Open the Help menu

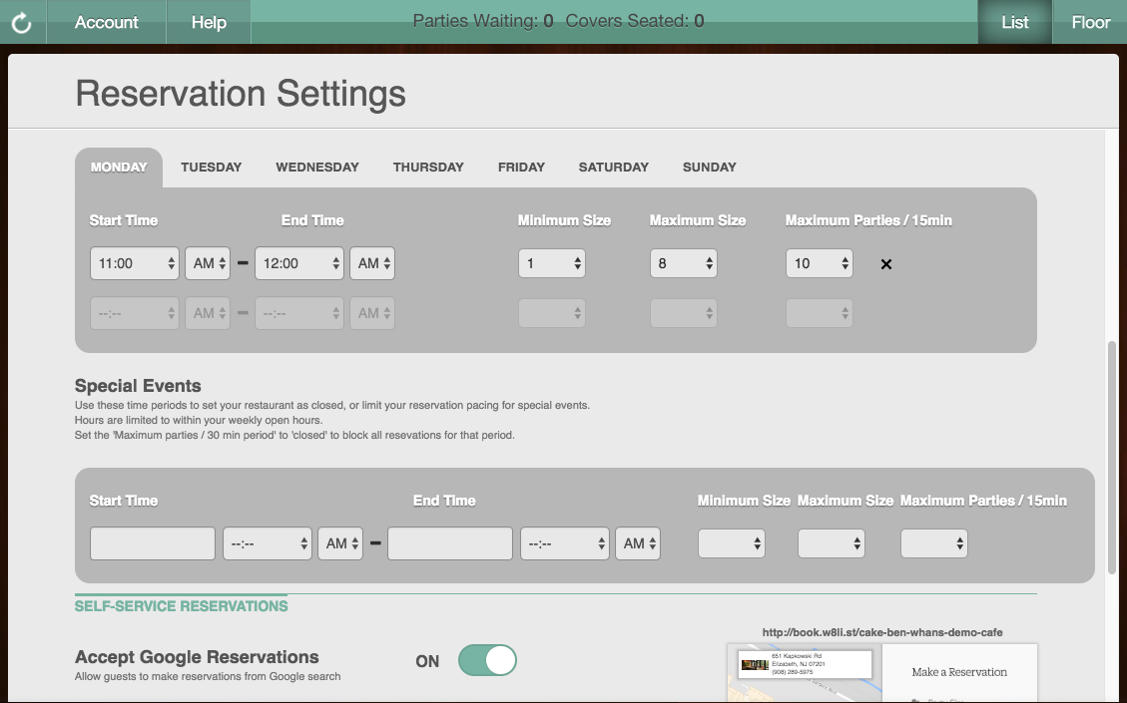[209, 22]
